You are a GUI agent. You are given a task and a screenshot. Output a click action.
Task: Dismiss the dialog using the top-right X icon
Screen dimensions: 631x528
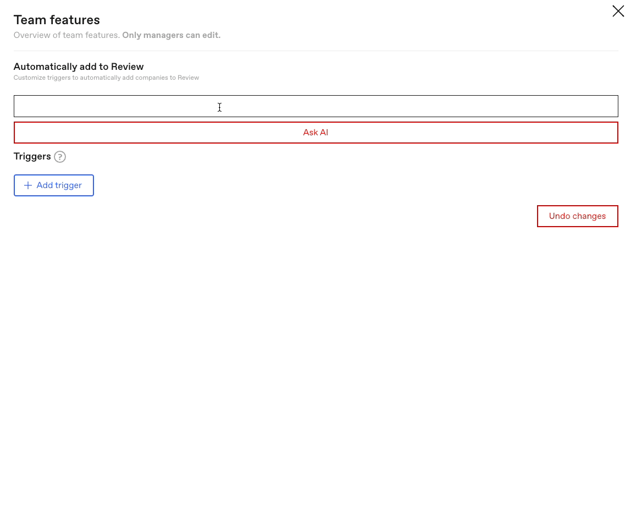click(x=618, y=11)
